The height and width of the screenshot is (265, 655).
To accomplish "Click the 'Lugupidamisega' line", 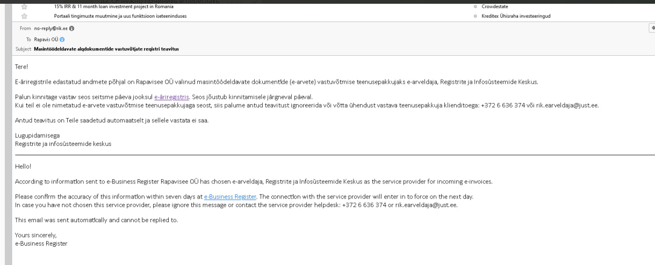I will (x=37, y=136).
